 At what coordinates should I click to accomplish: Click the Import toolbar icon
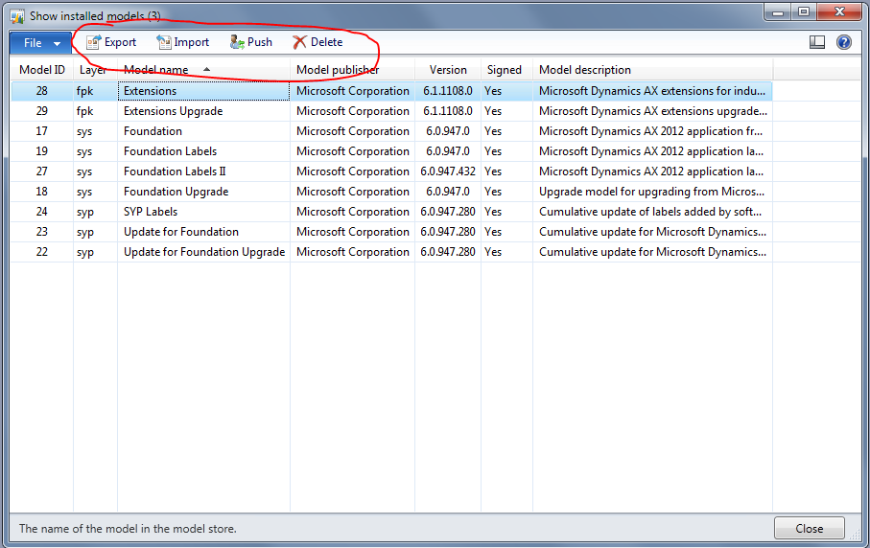pyautogui.click(x=164, y=42)
